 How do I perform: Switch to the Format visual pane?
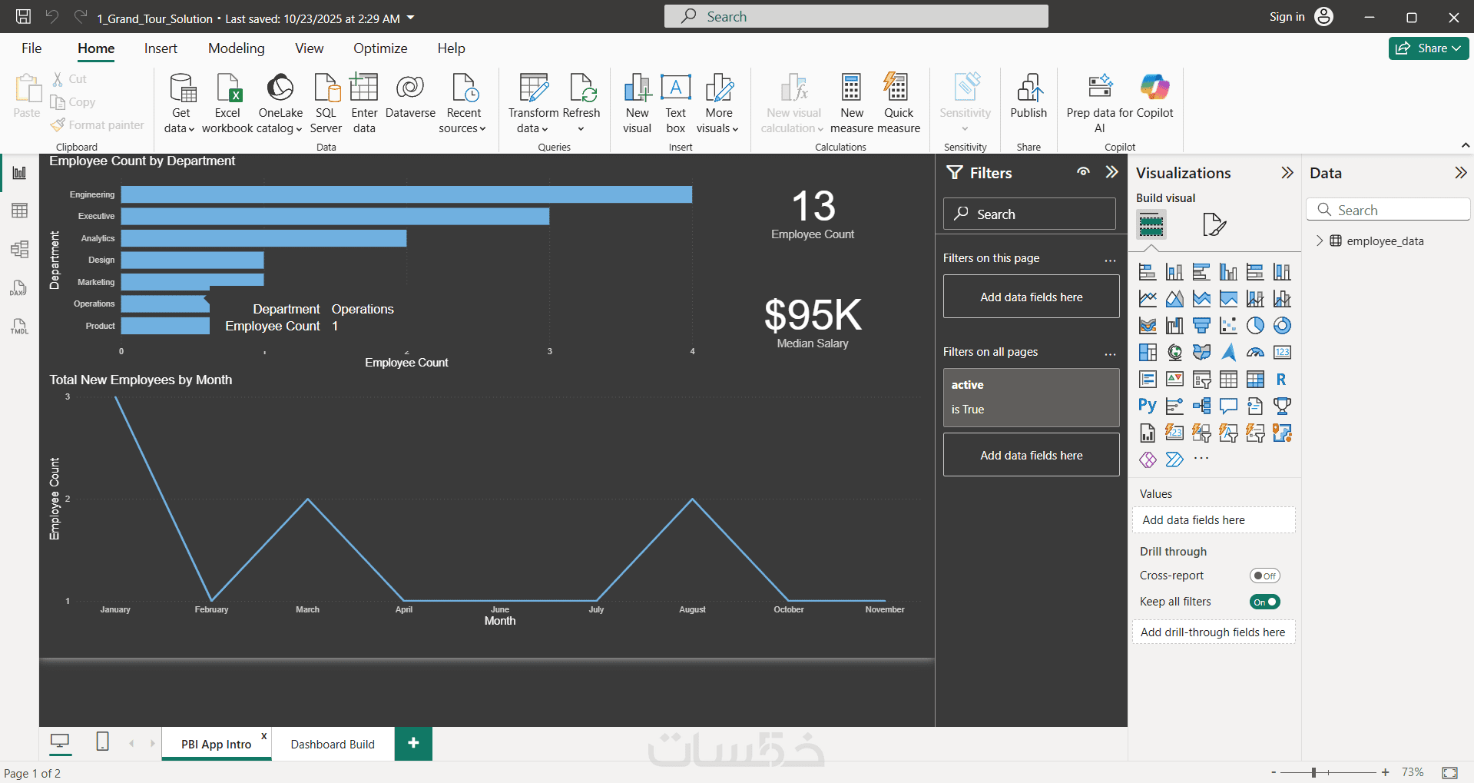coord(1214,224)
